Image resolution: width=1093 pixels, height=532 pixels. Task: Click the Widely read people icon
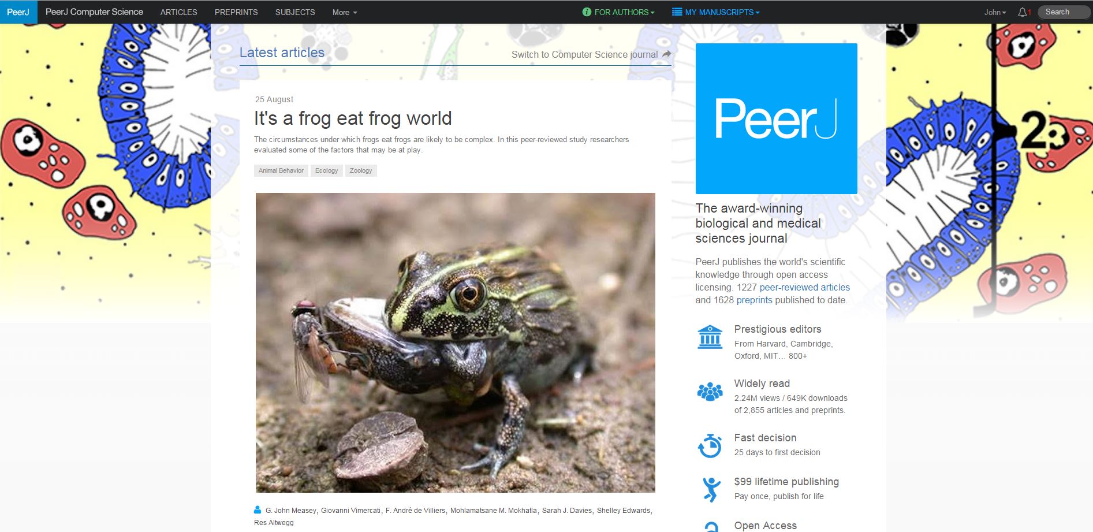point(710,392)
